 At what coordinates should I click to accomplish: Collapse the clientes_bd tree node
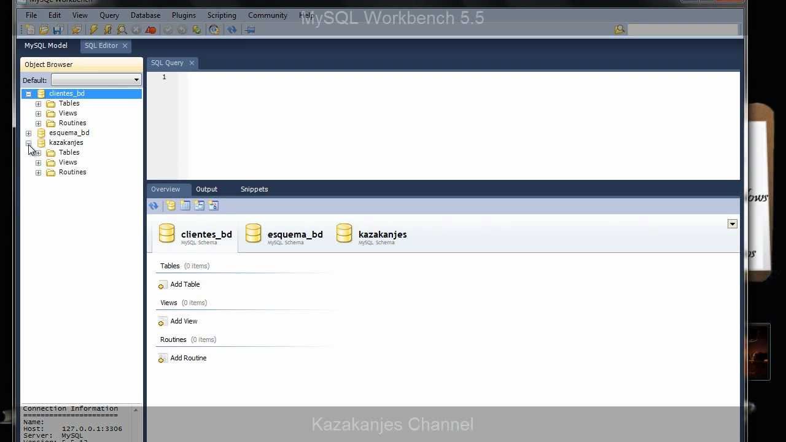click(28, 94)
